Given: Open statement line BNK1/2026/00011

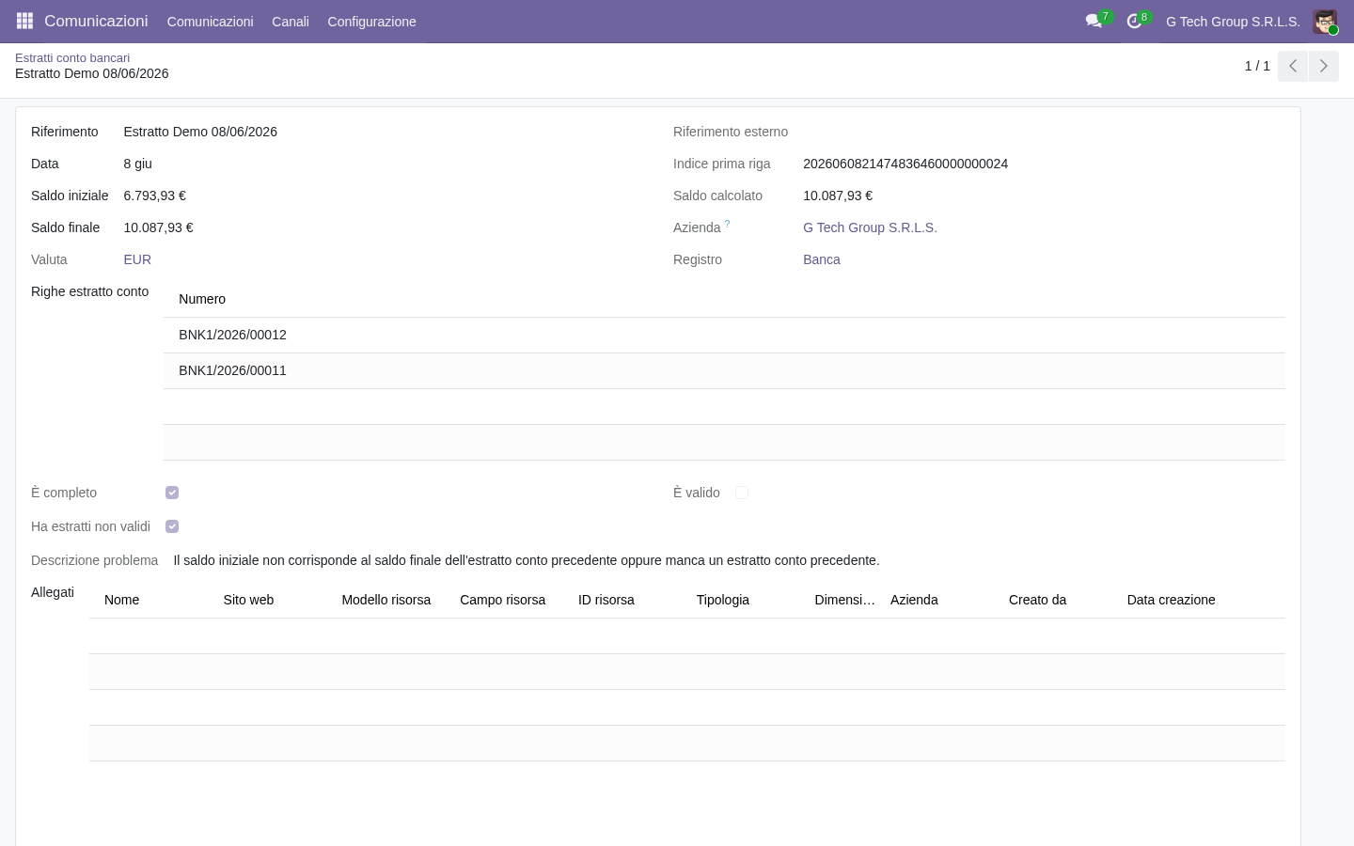Looking at the screenshot, I should tap(724, 370).
